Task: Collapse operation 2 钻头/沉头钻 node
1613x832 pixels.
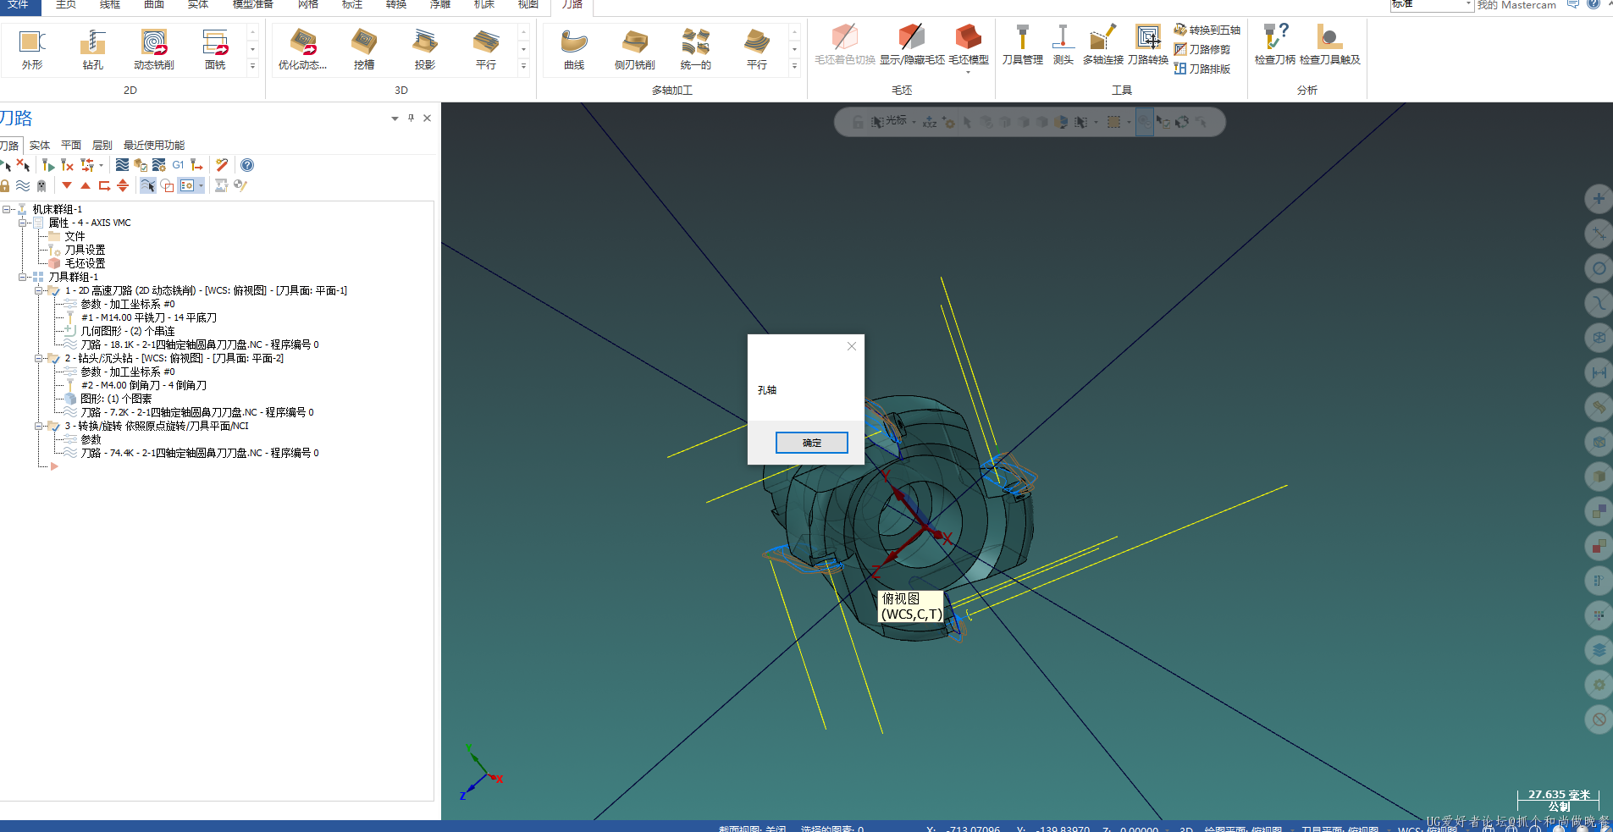Action: (39, 358)
